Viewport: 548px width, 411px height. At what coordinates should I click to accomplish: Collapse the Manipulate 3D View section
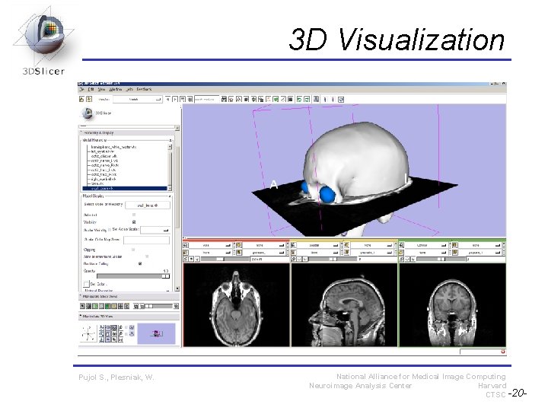129,317
